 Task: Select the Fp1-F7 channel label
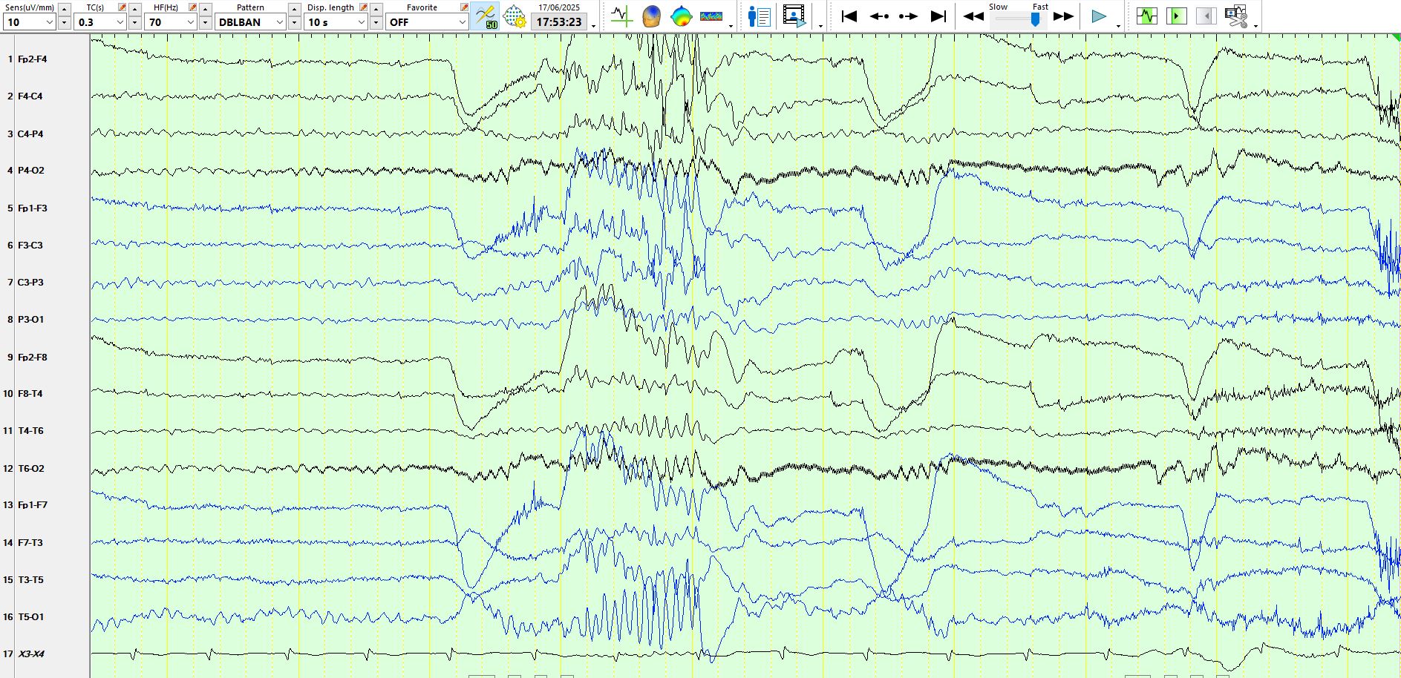pos(32,505)
